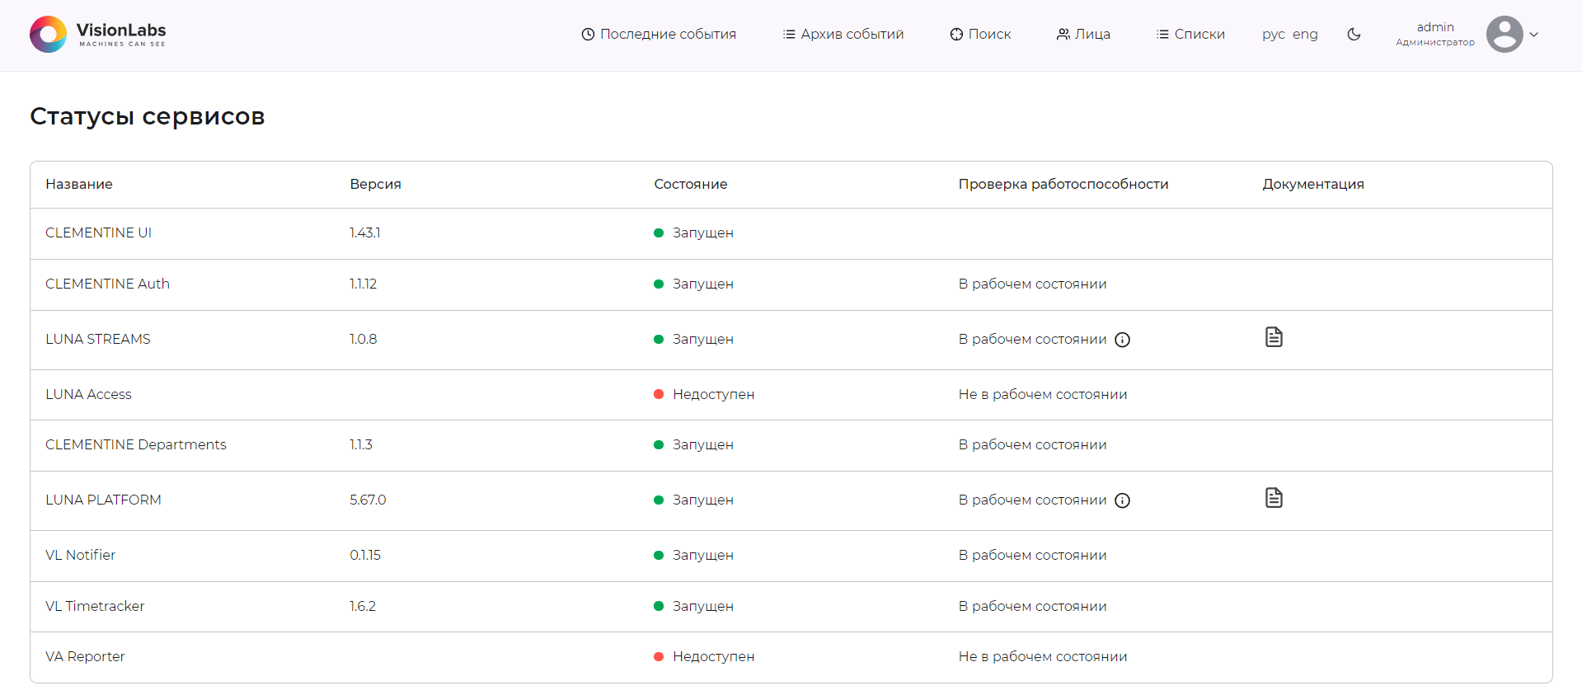Click VA Reporter Не в рабочем состоянии
Image resolution: width=1582 pixels, height=695 pixels.
point(1043,657)
